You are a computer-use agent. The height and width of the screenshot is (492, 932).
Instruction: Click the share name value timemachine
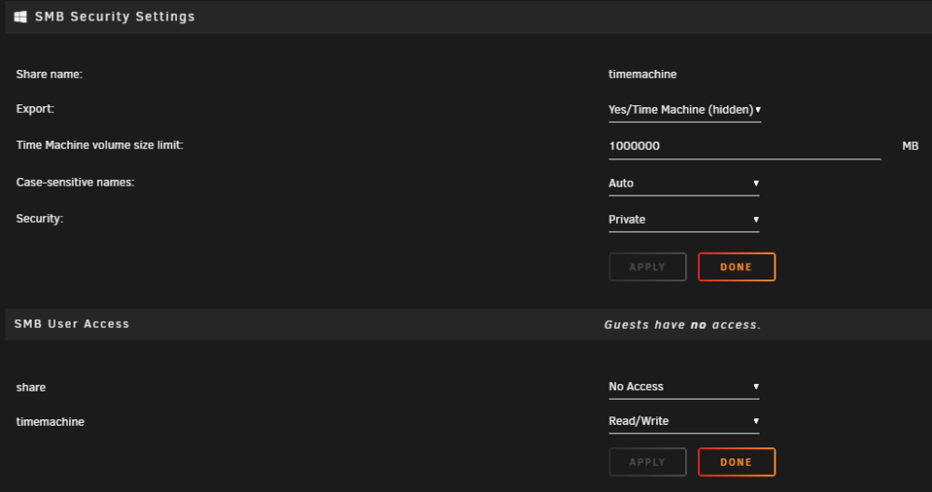pyautogui.click(x=642, y=75)
